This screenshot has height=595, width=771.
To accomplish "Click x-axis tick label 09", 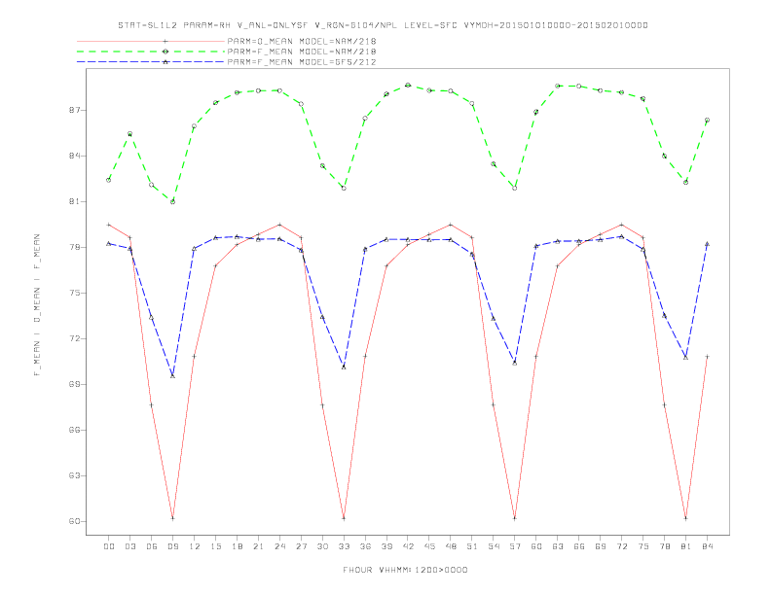I will [172, 546].
